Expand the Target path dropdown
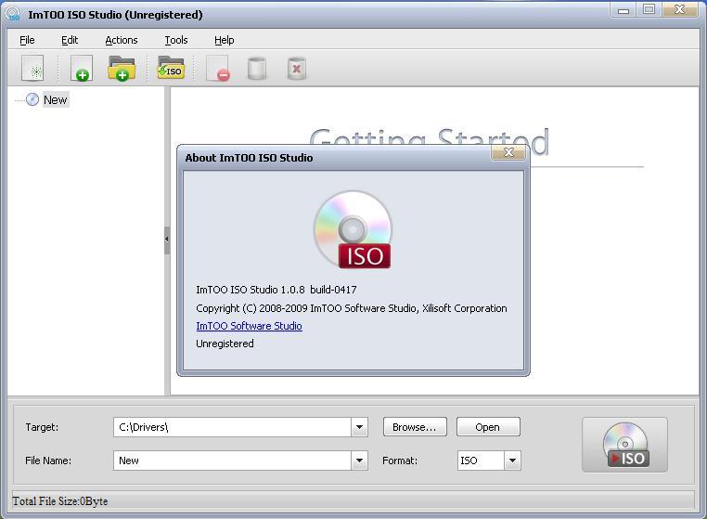This screenshot has width=707, height=519. pos(359,427)
